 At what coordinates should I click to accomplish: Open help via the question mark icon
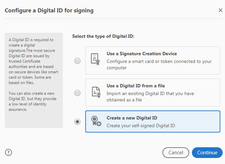coord(9,153)
